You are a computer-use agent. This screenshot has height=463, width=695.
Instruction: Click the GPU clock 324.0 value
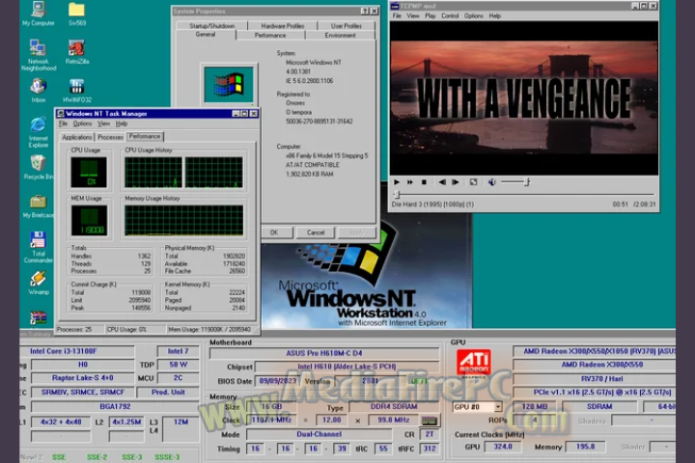click(503, 447)
